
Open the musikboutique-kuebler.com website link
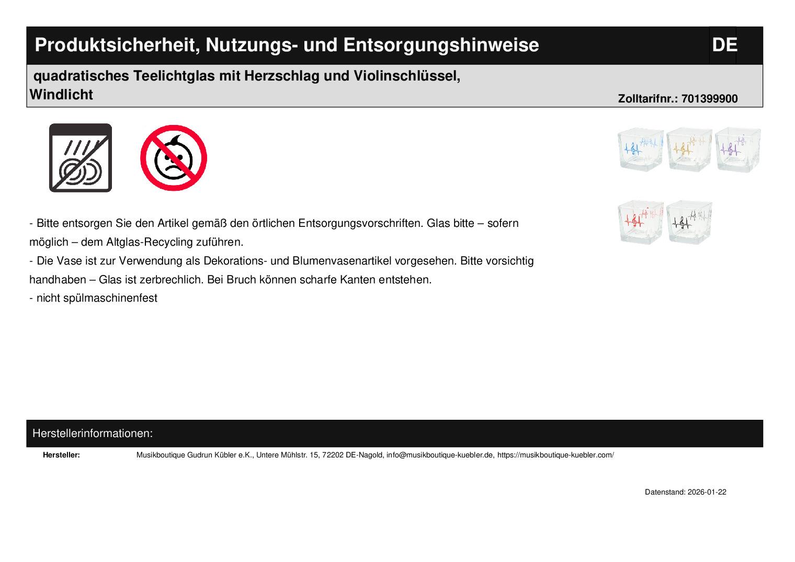[x=555, y=455]
